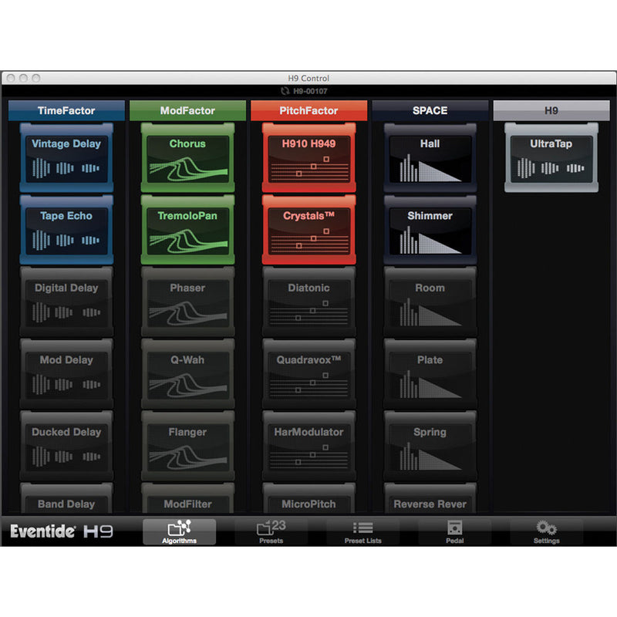
Task: Switch to the SPACE column header
Action: click(430, 110)
